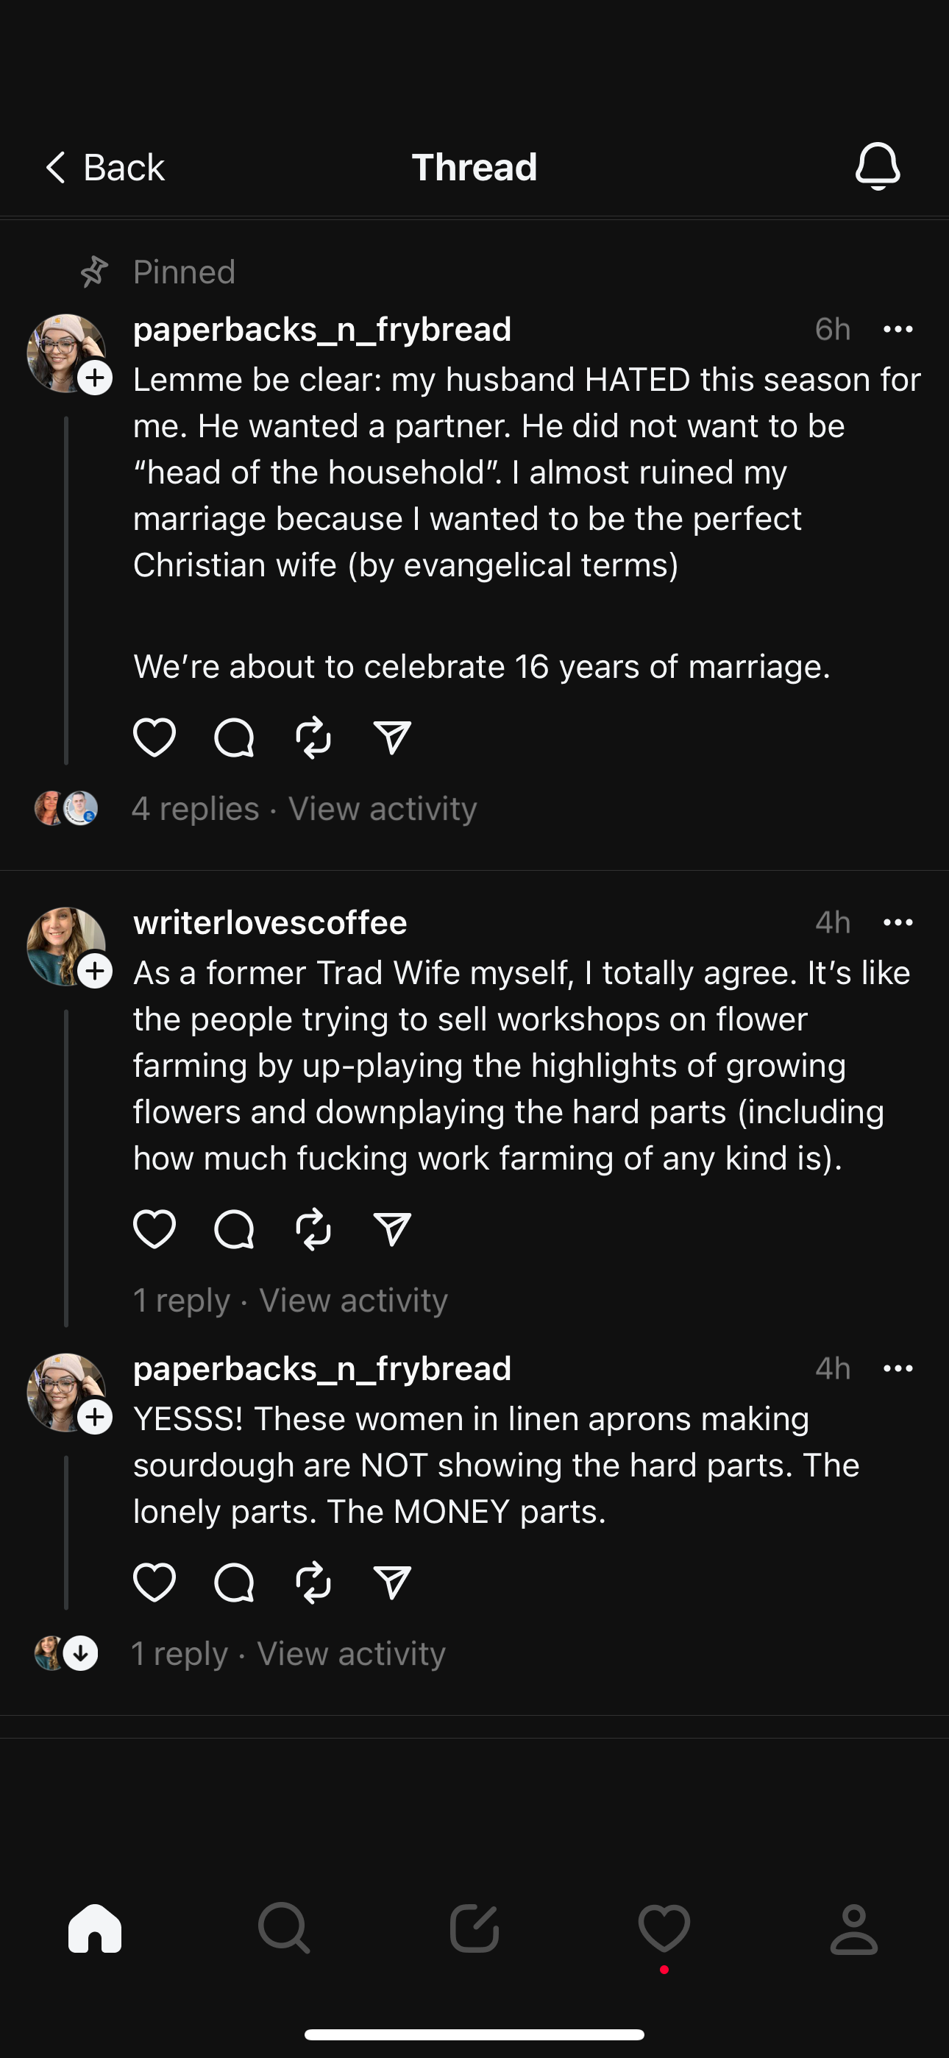The width and height of the screenshot is (949, 2058).
Task: Open more options on writerlovescoffee's reply
Action: (898, 923)
